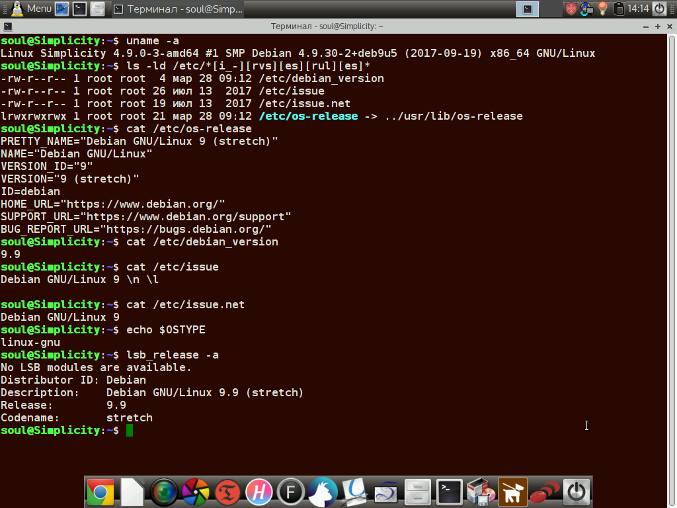Launch the document viewer with glasses in dock
677x508 pixels.
click(x=354, y=492)
